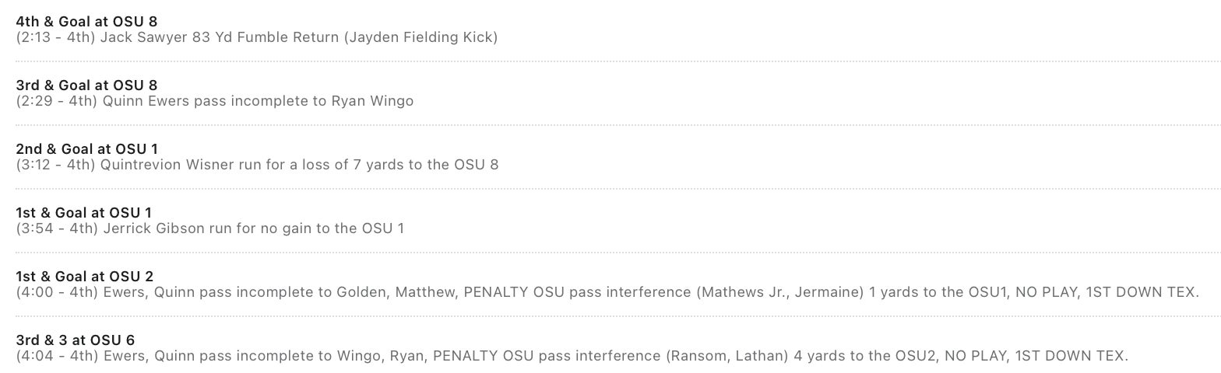Click the (3:54 - 4th) timestamp
Screen dimensions: 1221x373
pos(57,228)
